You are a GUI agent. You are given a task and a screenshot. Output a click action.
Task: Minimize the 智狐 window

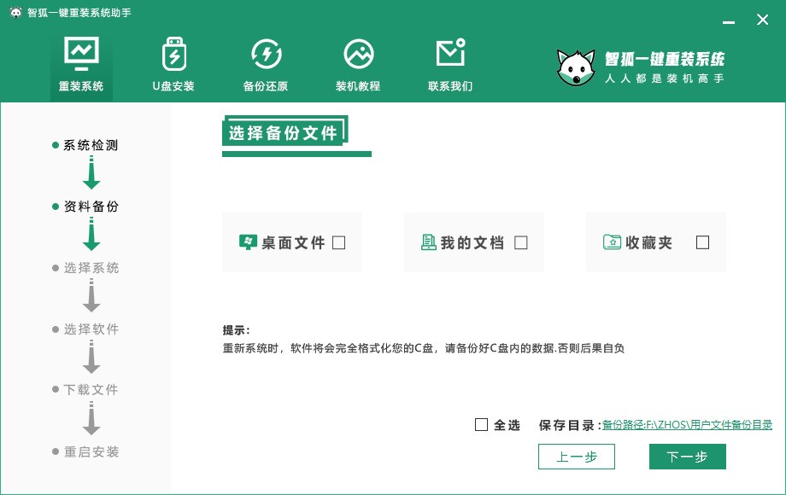pyautogui.click(x=729, y=22)
